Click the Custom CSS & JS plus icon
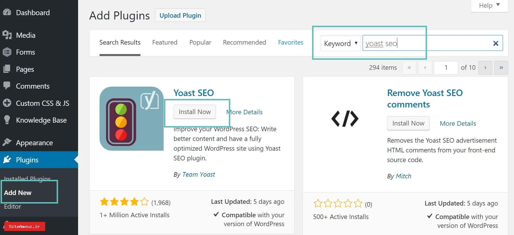Viewport: 514px width, 235px height. tap(7, 103)
